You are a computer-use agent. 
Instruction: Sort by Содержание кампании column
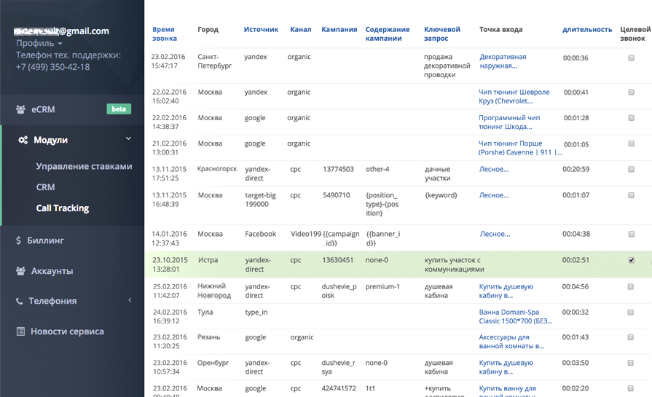coord(388,34)
